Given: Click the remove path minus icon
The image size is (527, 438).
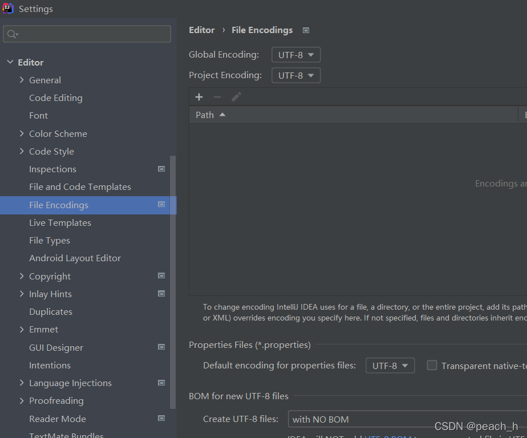Looking at the screenshot, I should tap(217, 97).
